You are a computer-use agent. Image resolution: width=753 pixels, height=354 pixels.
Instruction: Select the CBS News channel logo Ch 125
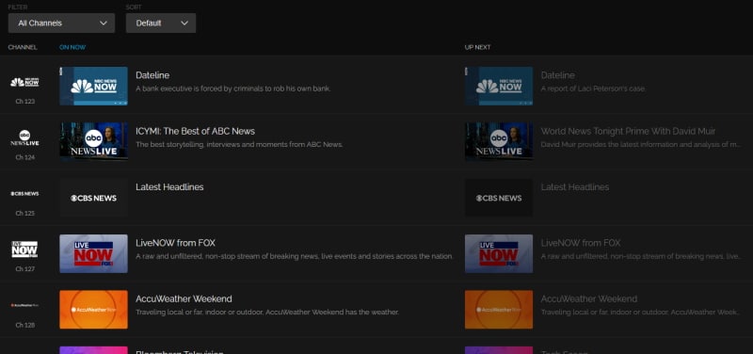point(25,194)
